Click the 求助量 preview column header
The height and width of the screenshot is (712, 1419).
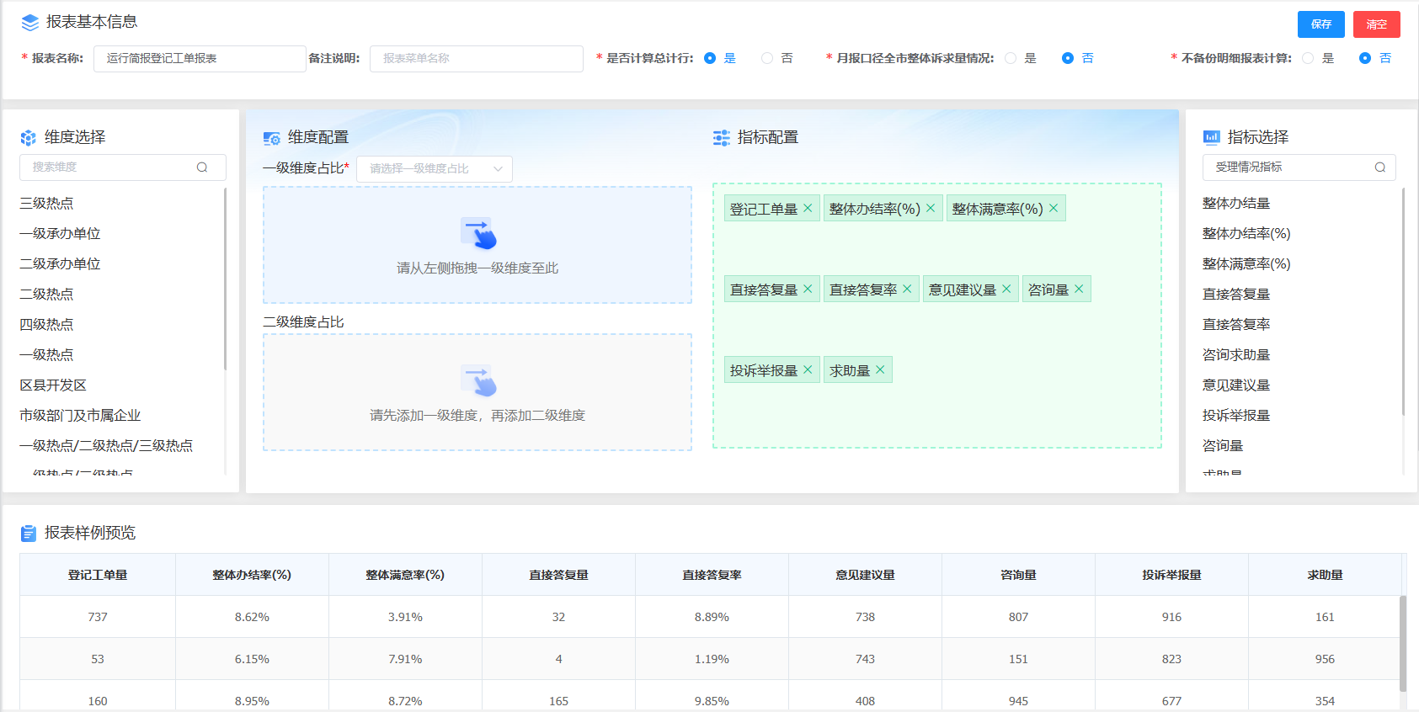pos(1325,575)
